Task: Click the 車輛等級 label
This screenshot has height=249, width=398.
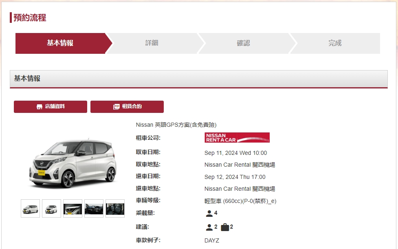Action: pyautogui.click(x=148, y=201)
